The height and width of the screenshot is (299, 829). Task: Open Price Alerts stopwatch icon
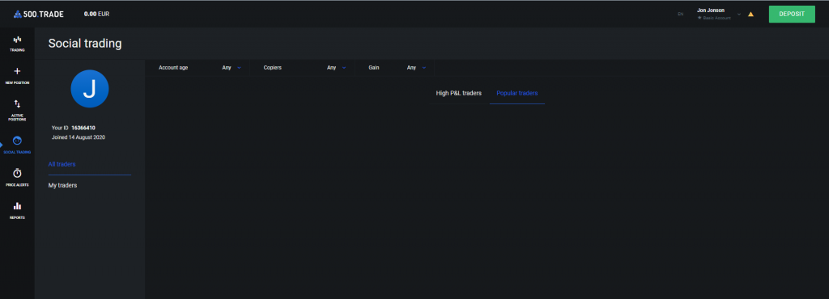click(x=17, y=173)
